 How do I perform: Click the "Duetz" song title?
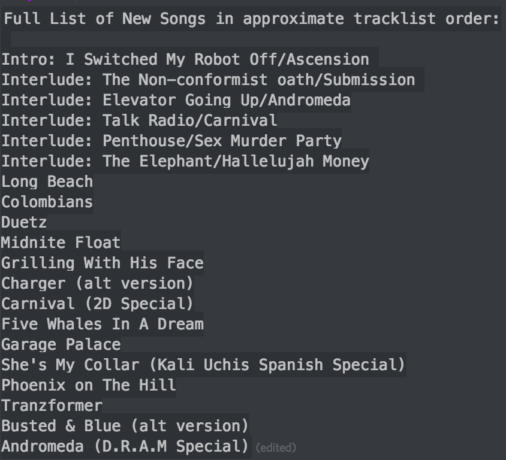(24, 222)
